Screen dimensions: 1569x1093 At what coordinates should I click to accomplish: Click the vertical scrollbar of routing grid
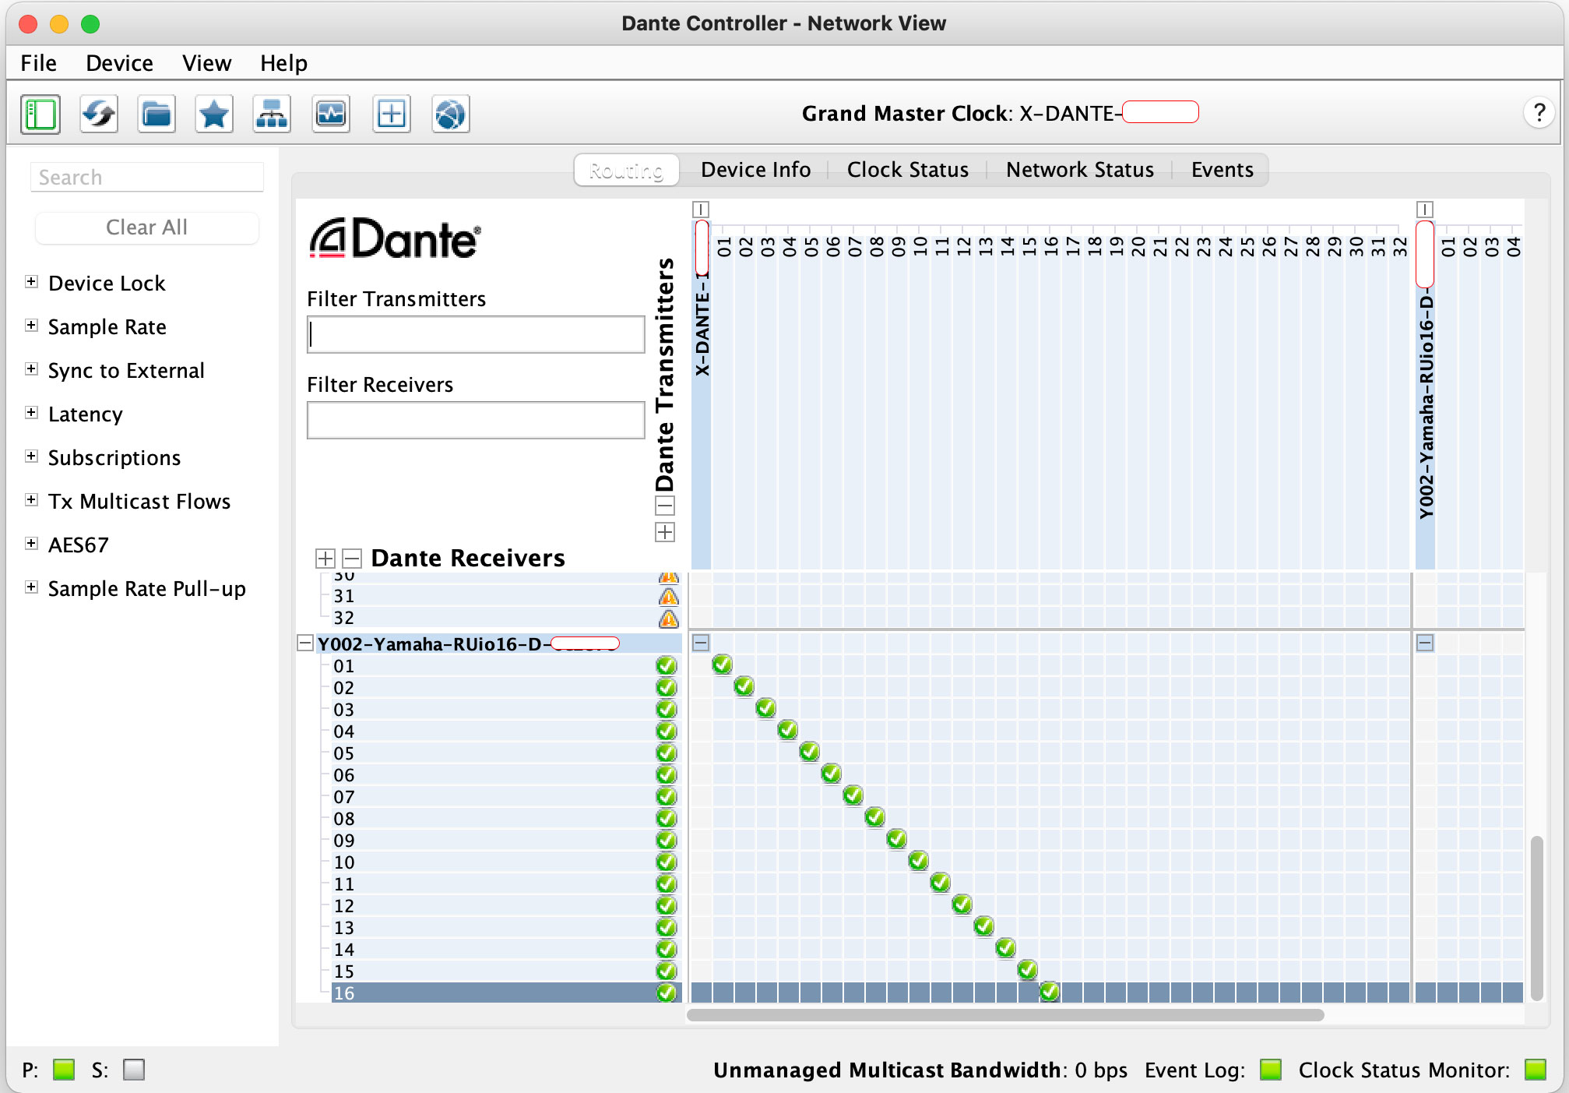(x=1536, y=918)
